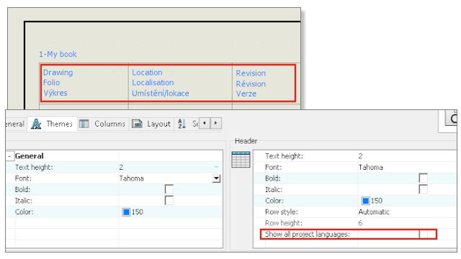Click the Themes tab icon

click(x=36, y=124)
